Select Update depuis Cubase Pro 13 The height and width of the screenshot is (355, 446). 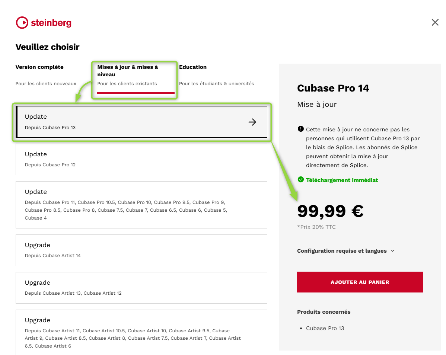[x=141, y=122]
